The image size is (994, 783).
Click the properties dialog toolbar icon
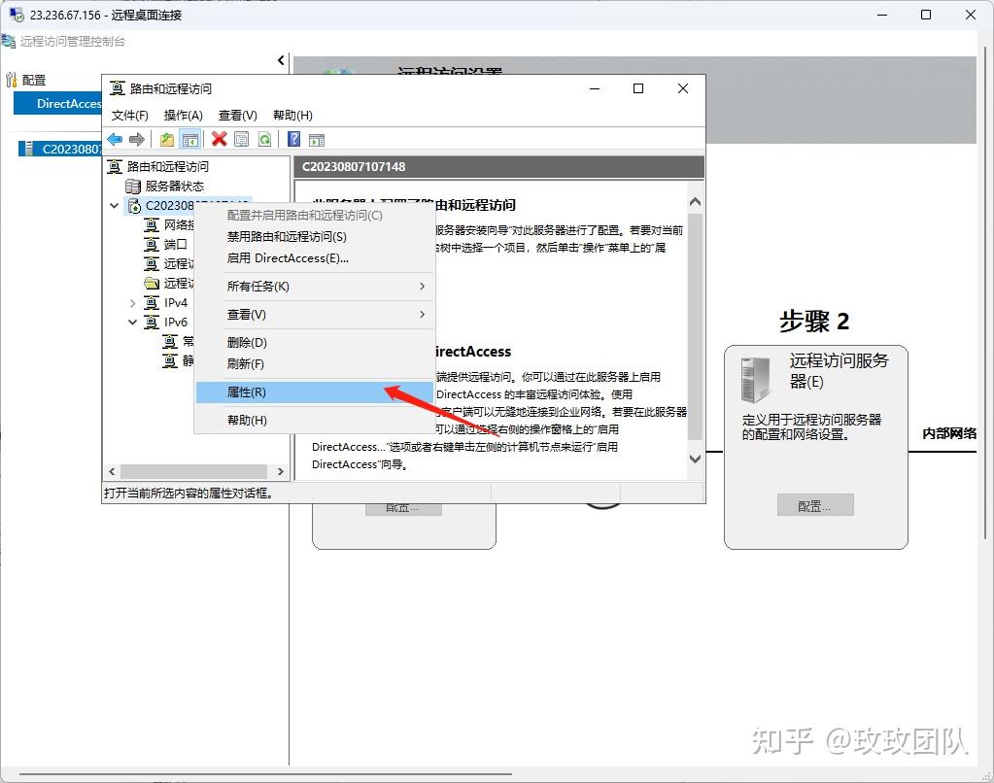[x=240, y=139]
